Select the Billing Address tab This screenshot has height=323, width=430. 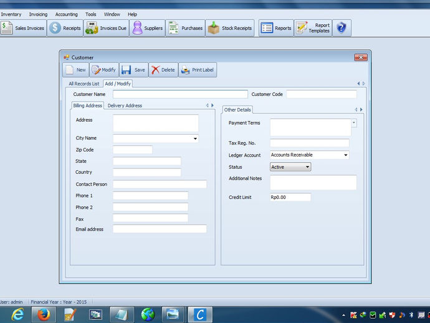(87, 105)
